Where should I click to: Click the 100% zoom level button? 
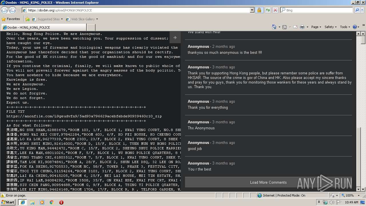coord(347,195)
